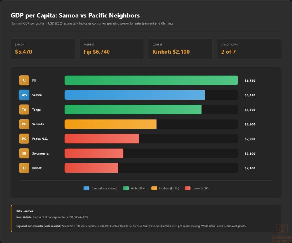The image size is (292, 243).
Task: Click the 'Papua N.G.' row label
Action: (40, 139)
